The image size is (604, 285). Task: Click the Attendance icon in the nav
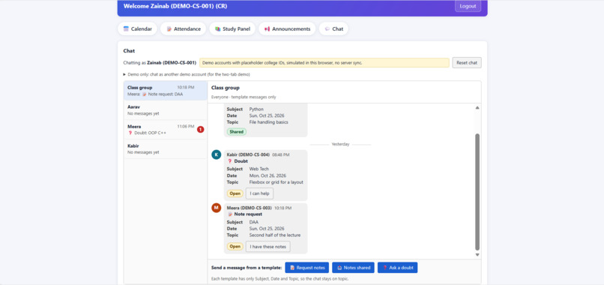pos(169,29)
